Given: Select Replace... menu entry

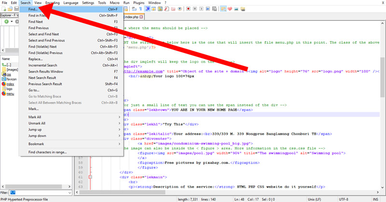Looking at the screenshot, I should pos(71,59).
